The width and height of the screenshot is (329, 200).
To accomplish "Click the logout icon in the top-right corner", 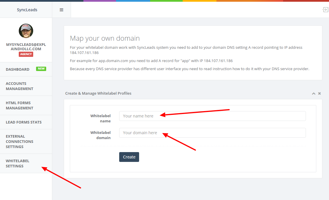I will coord(325,10).
